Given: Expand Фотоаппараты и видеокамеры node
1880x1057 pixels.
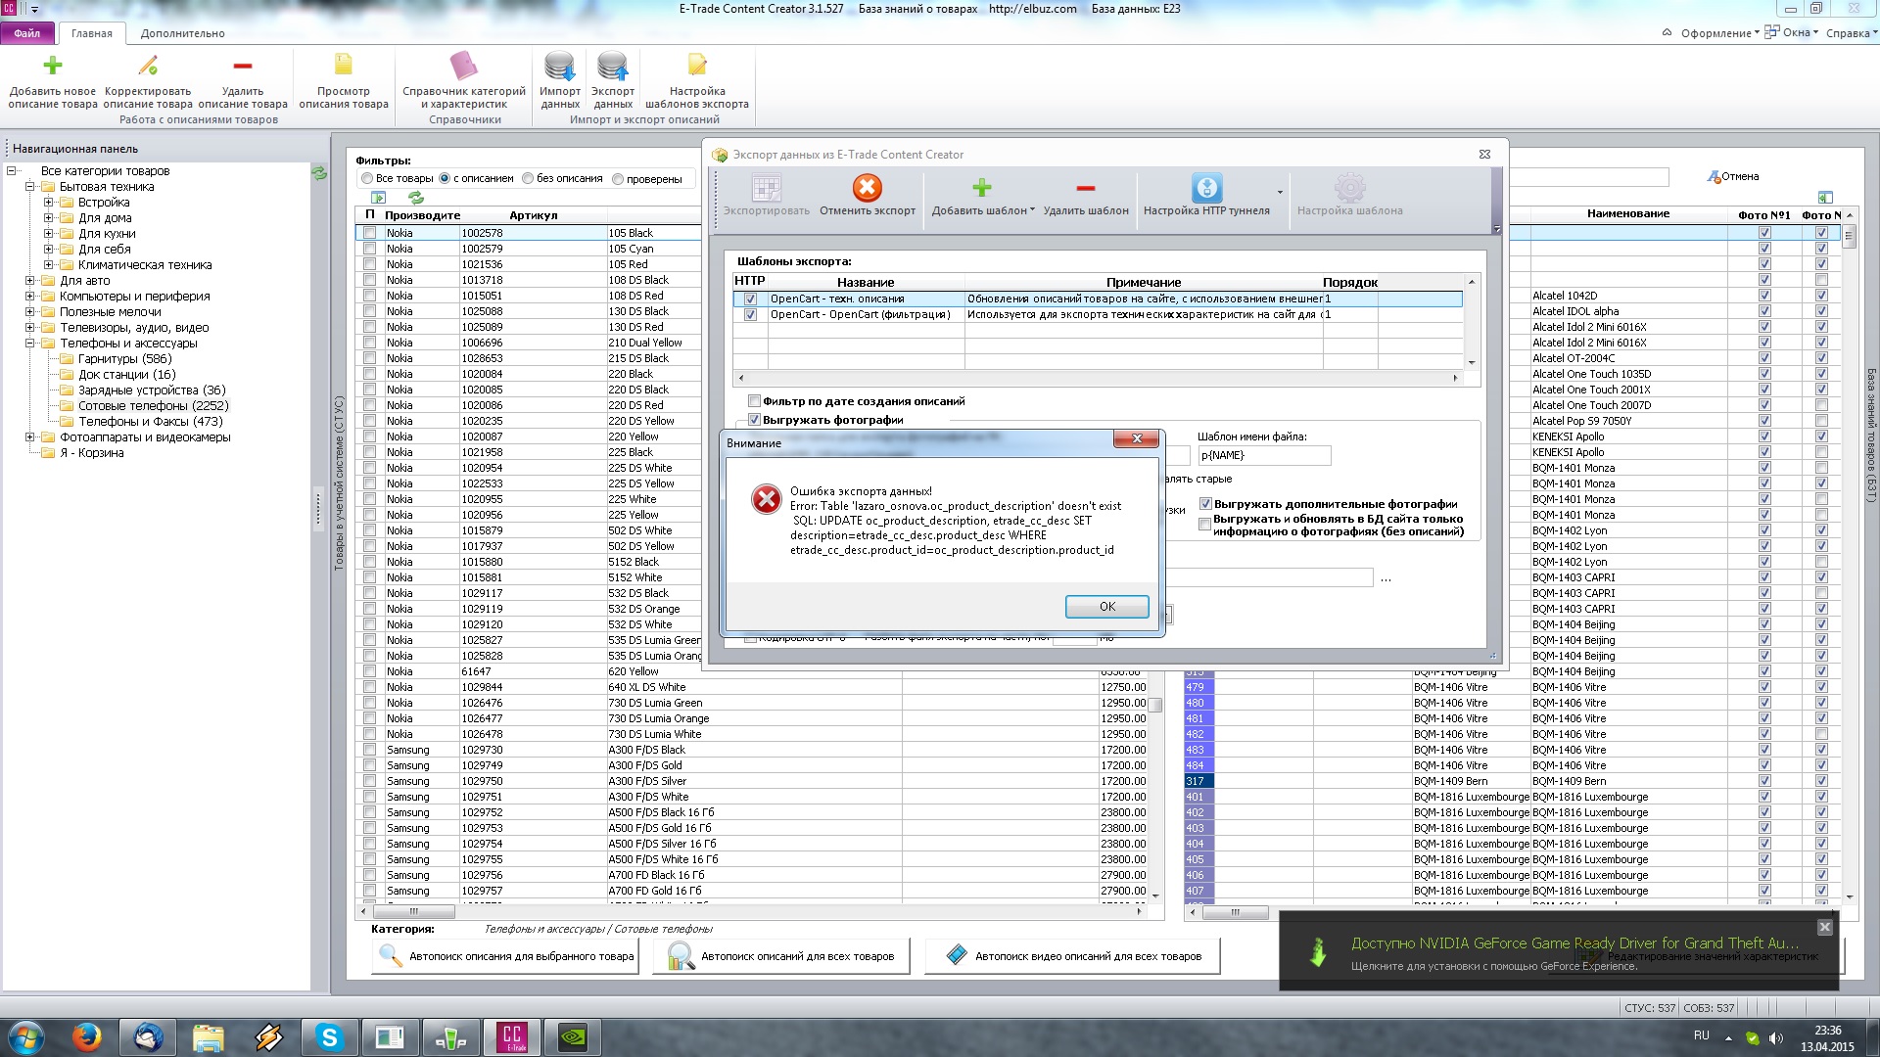Looking at the screenshot, I should pos(29,437).
